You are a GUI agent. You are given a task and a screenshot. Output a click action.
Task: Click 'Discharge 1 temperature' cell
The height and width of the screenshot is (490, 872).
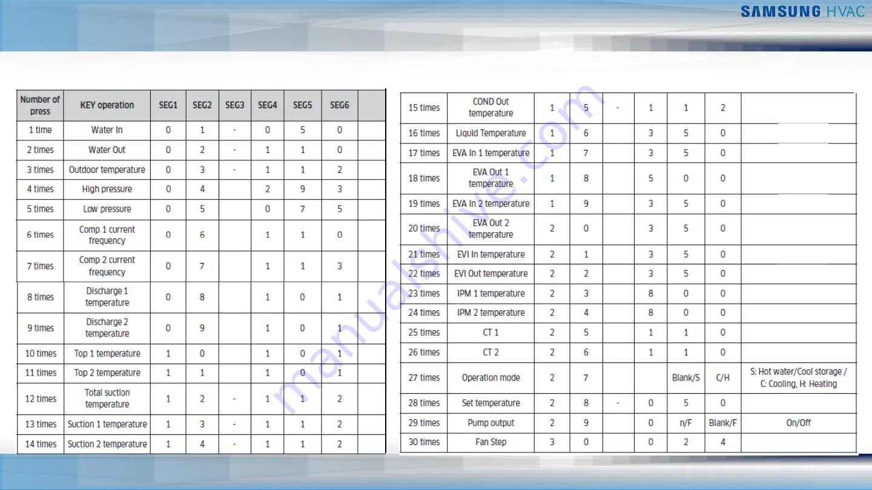pyautogui.click(x=107, y=297)
